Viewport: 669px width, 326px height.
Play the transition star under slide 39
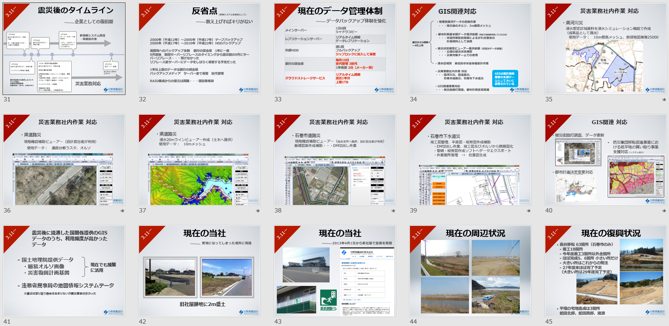[x=529, y=211]
